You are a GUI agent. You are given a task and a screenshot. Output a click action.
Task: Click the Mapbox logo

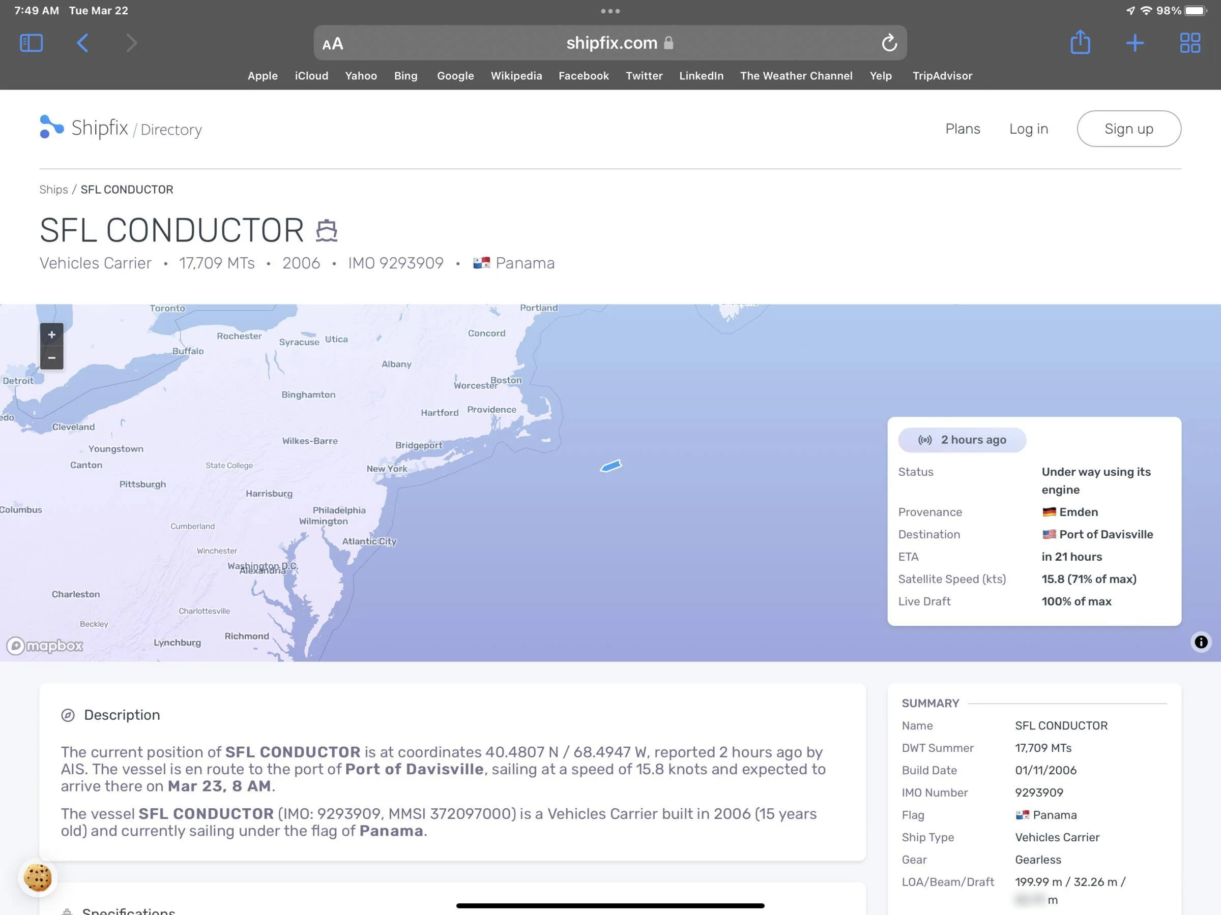coord(45,645)
